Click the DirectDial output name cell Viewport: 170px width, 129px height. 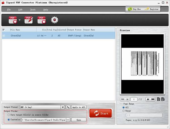89,36
